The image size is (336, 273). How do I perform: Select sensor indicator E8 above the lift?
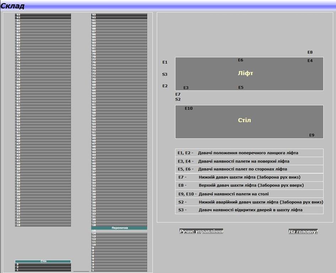310,52
